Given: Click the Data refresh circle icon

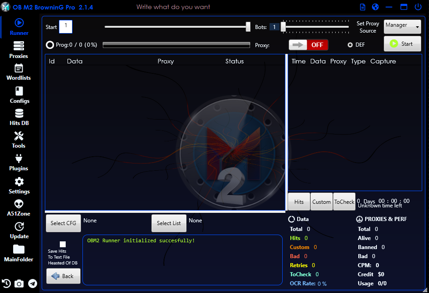Looking at the screenshot, I should pyautogui.click(x=291, y=219).
